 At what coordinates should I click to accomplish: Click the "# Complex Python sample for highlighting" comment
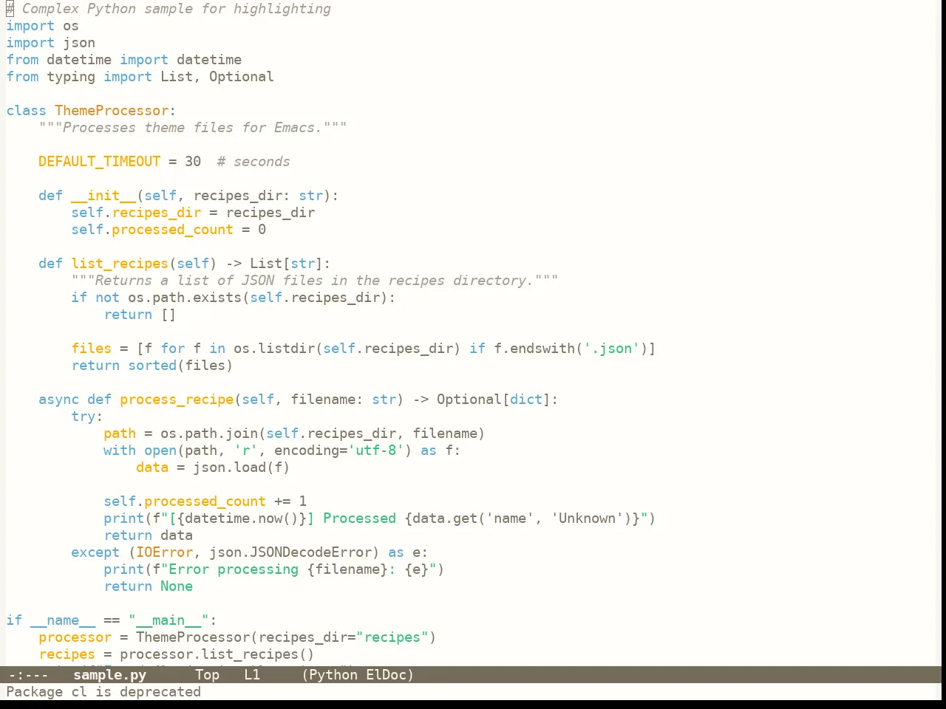pyautogui.click(x=169, y=9)
